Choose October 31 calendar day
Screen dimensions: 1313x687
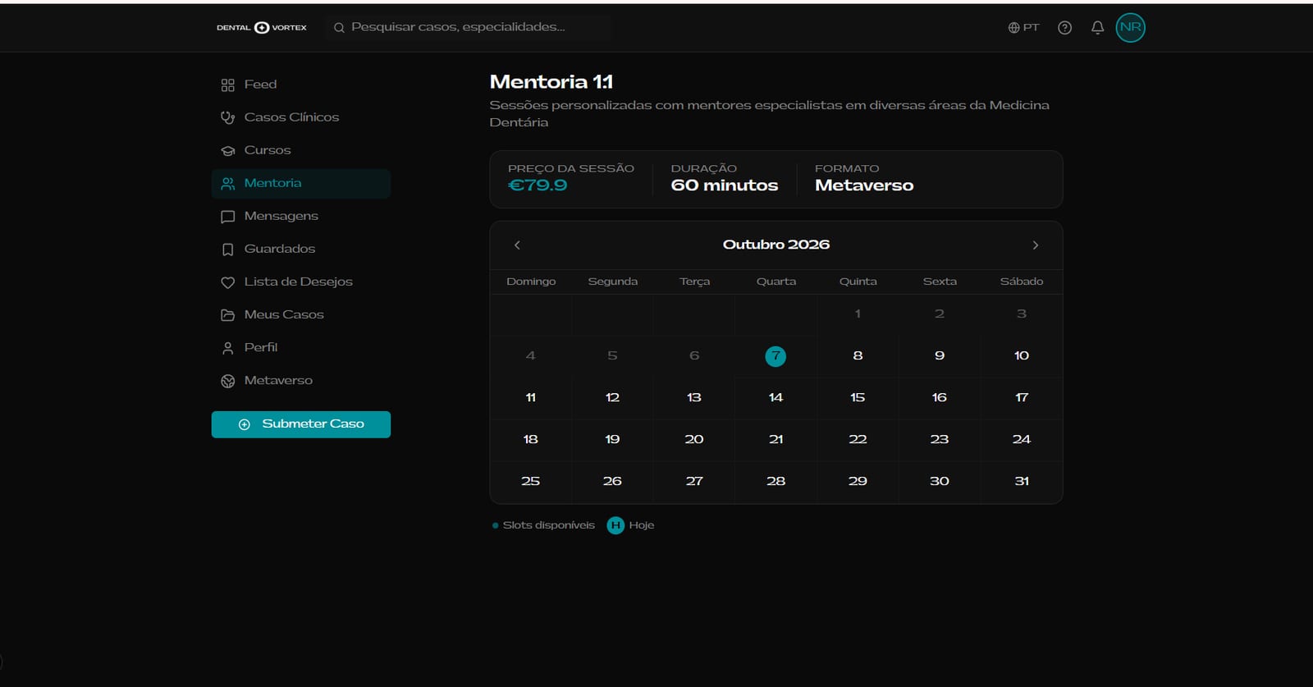[1022, 482]
